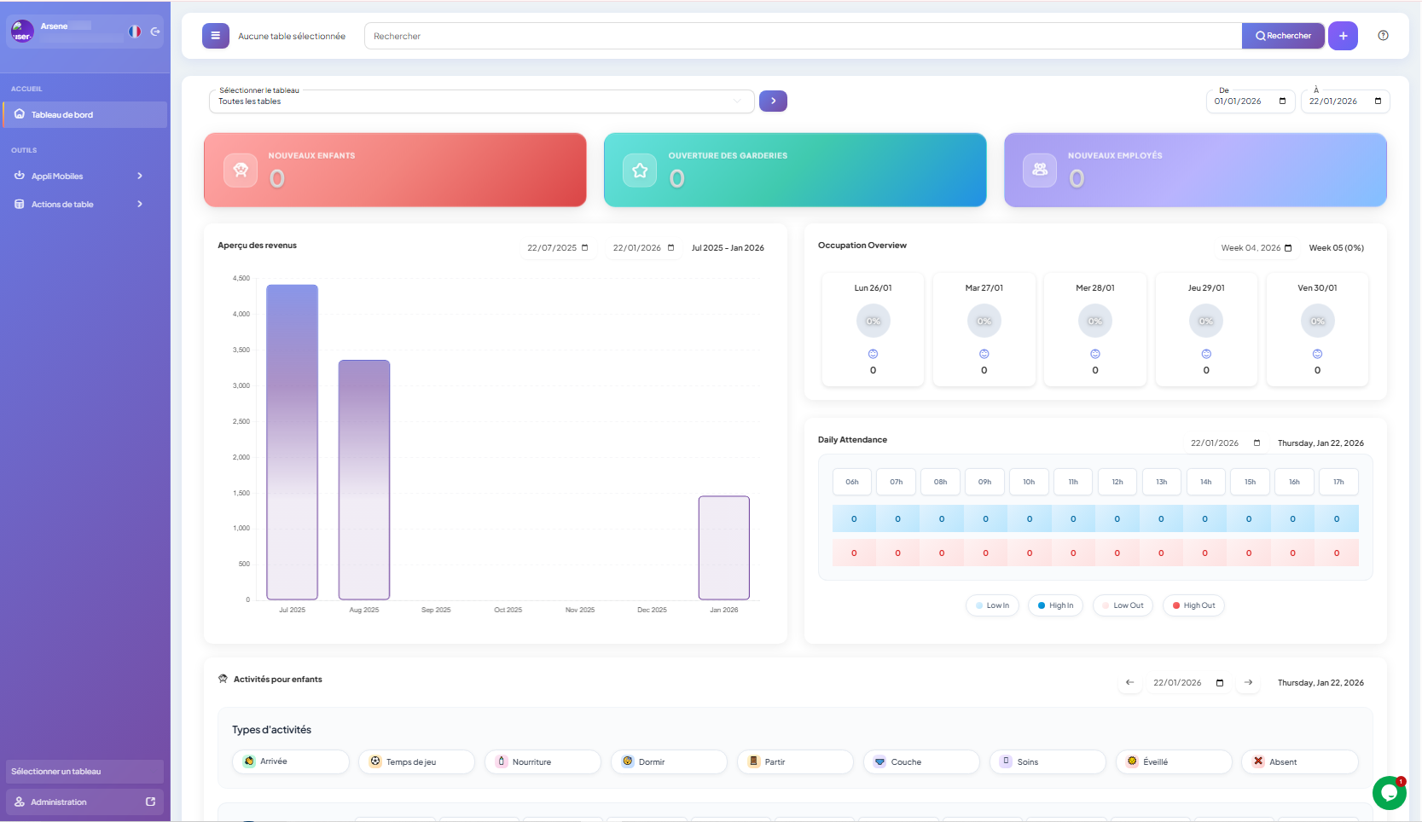Toggle the Low In legend filter

point(992,605)
